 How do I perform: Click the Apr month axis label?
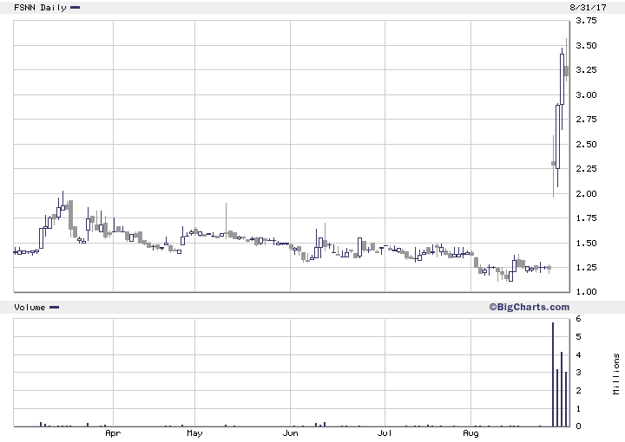pos(113,433)
